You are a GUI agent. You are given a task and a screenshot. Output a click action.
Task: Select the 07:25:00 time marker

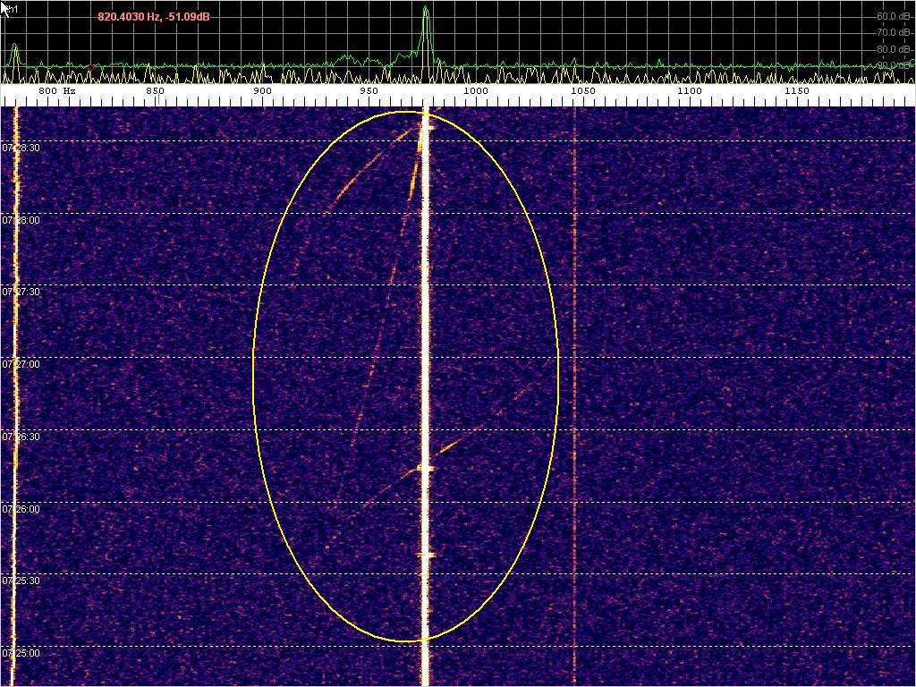(x=21, y=654)
